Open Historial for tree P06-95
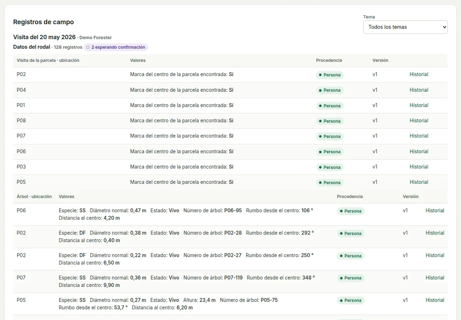 pyautogui.click(x=435, y=211)
